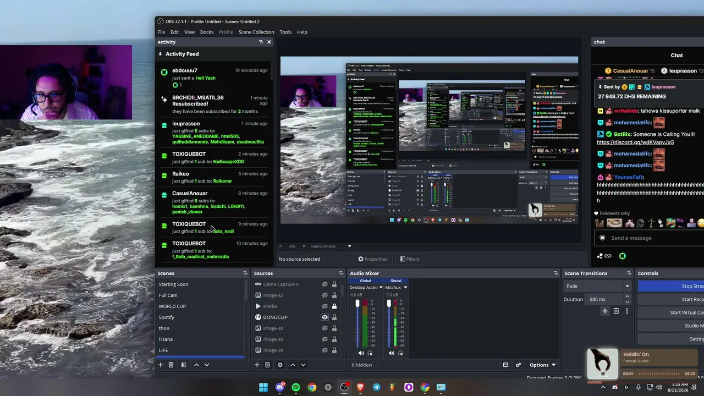This screenshot has height=396, width=704.
Task: Open the Edit menu
Action: [174, 32]
